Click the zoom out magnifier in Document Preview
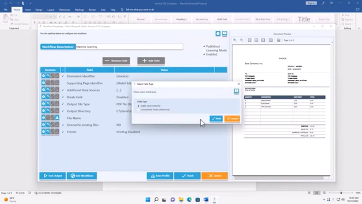 point(241,40)
